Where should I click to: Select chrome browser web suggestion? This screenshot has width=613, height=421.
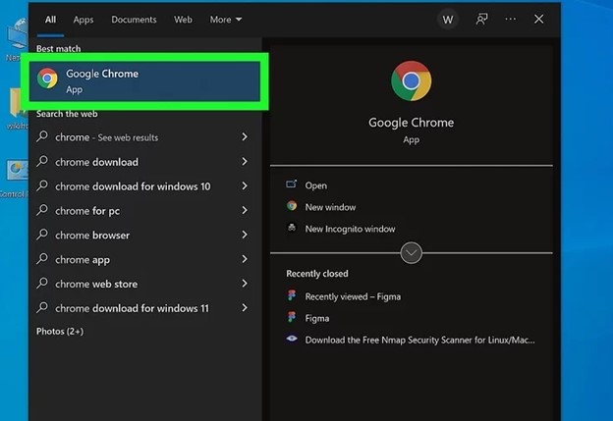(92, 236)
